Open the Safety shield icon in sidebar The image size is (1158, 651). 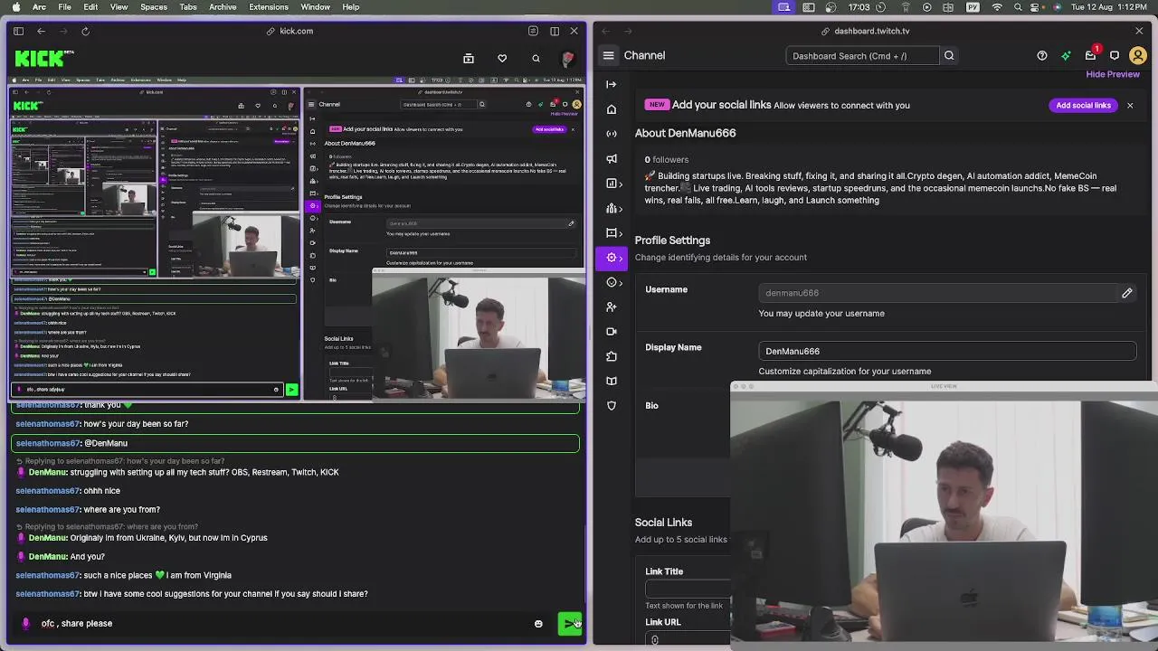612,406
